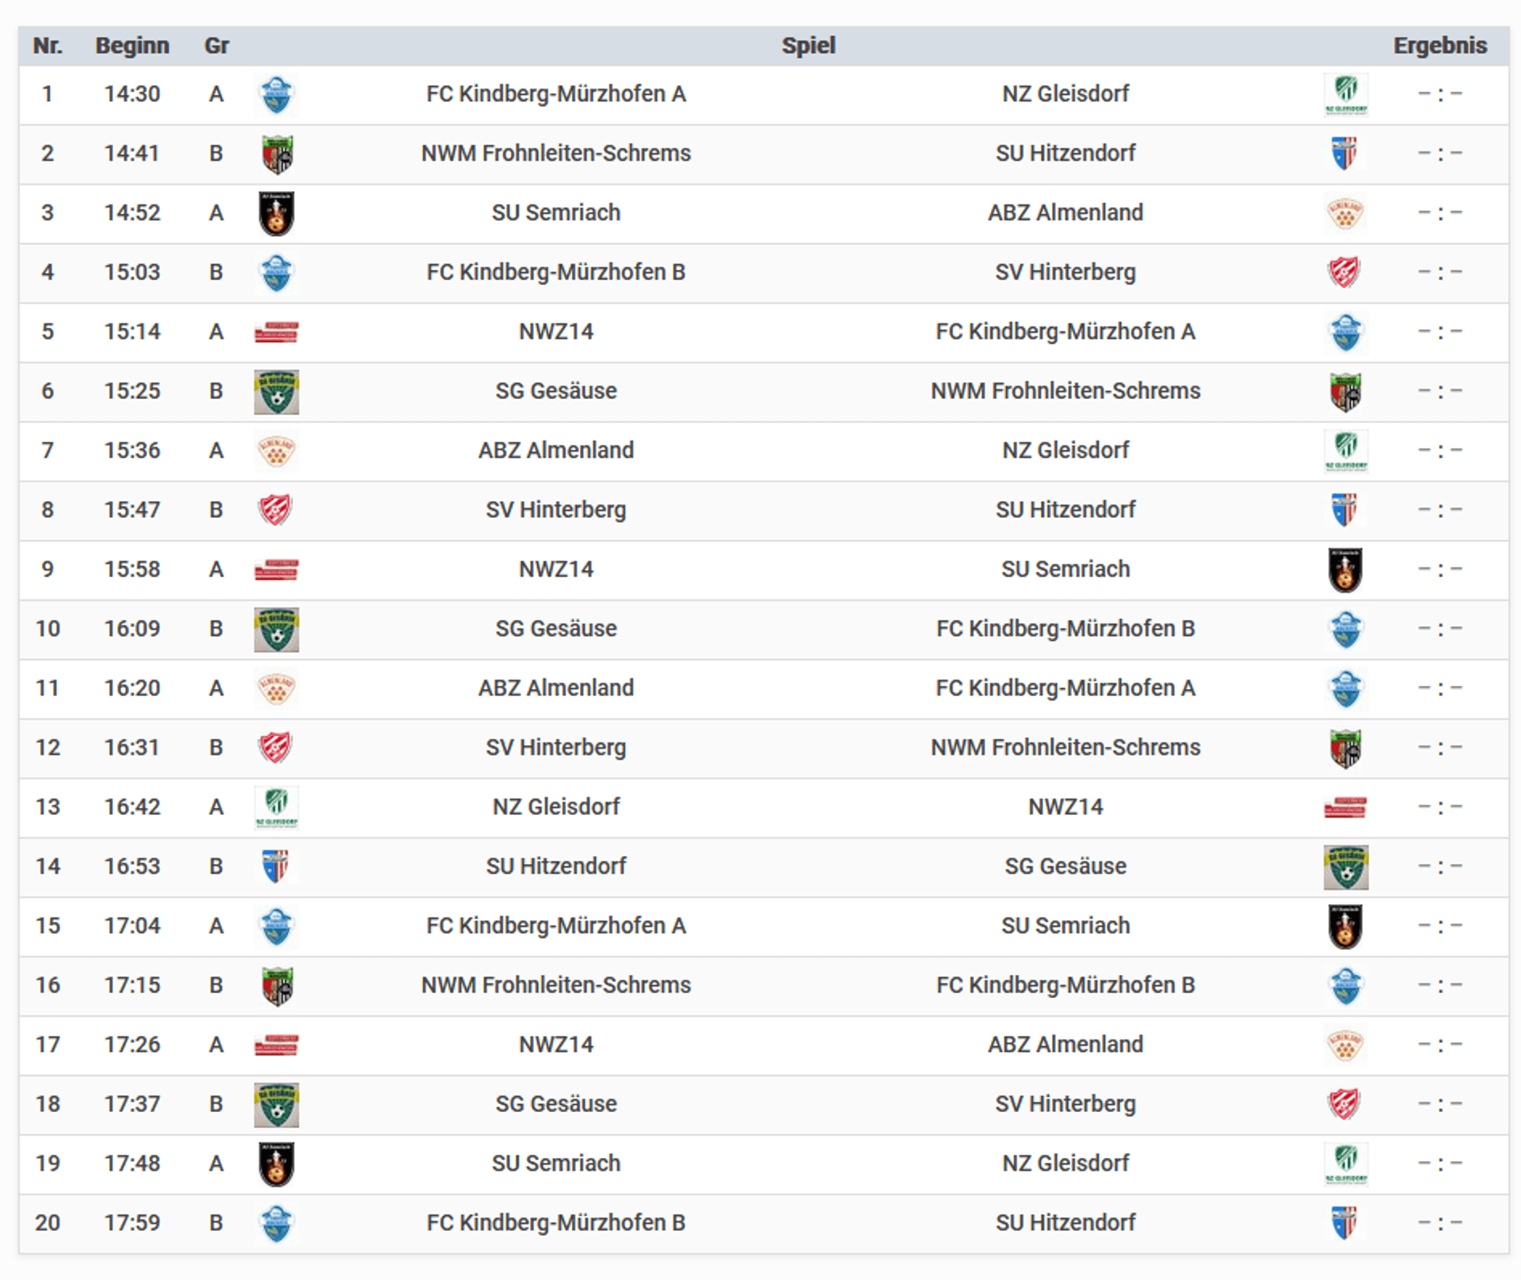Click SG Gesäuse crest in match 14
This screenshot has width=1521, height=1280.
pyautogui.click(x=1345, y=867)
